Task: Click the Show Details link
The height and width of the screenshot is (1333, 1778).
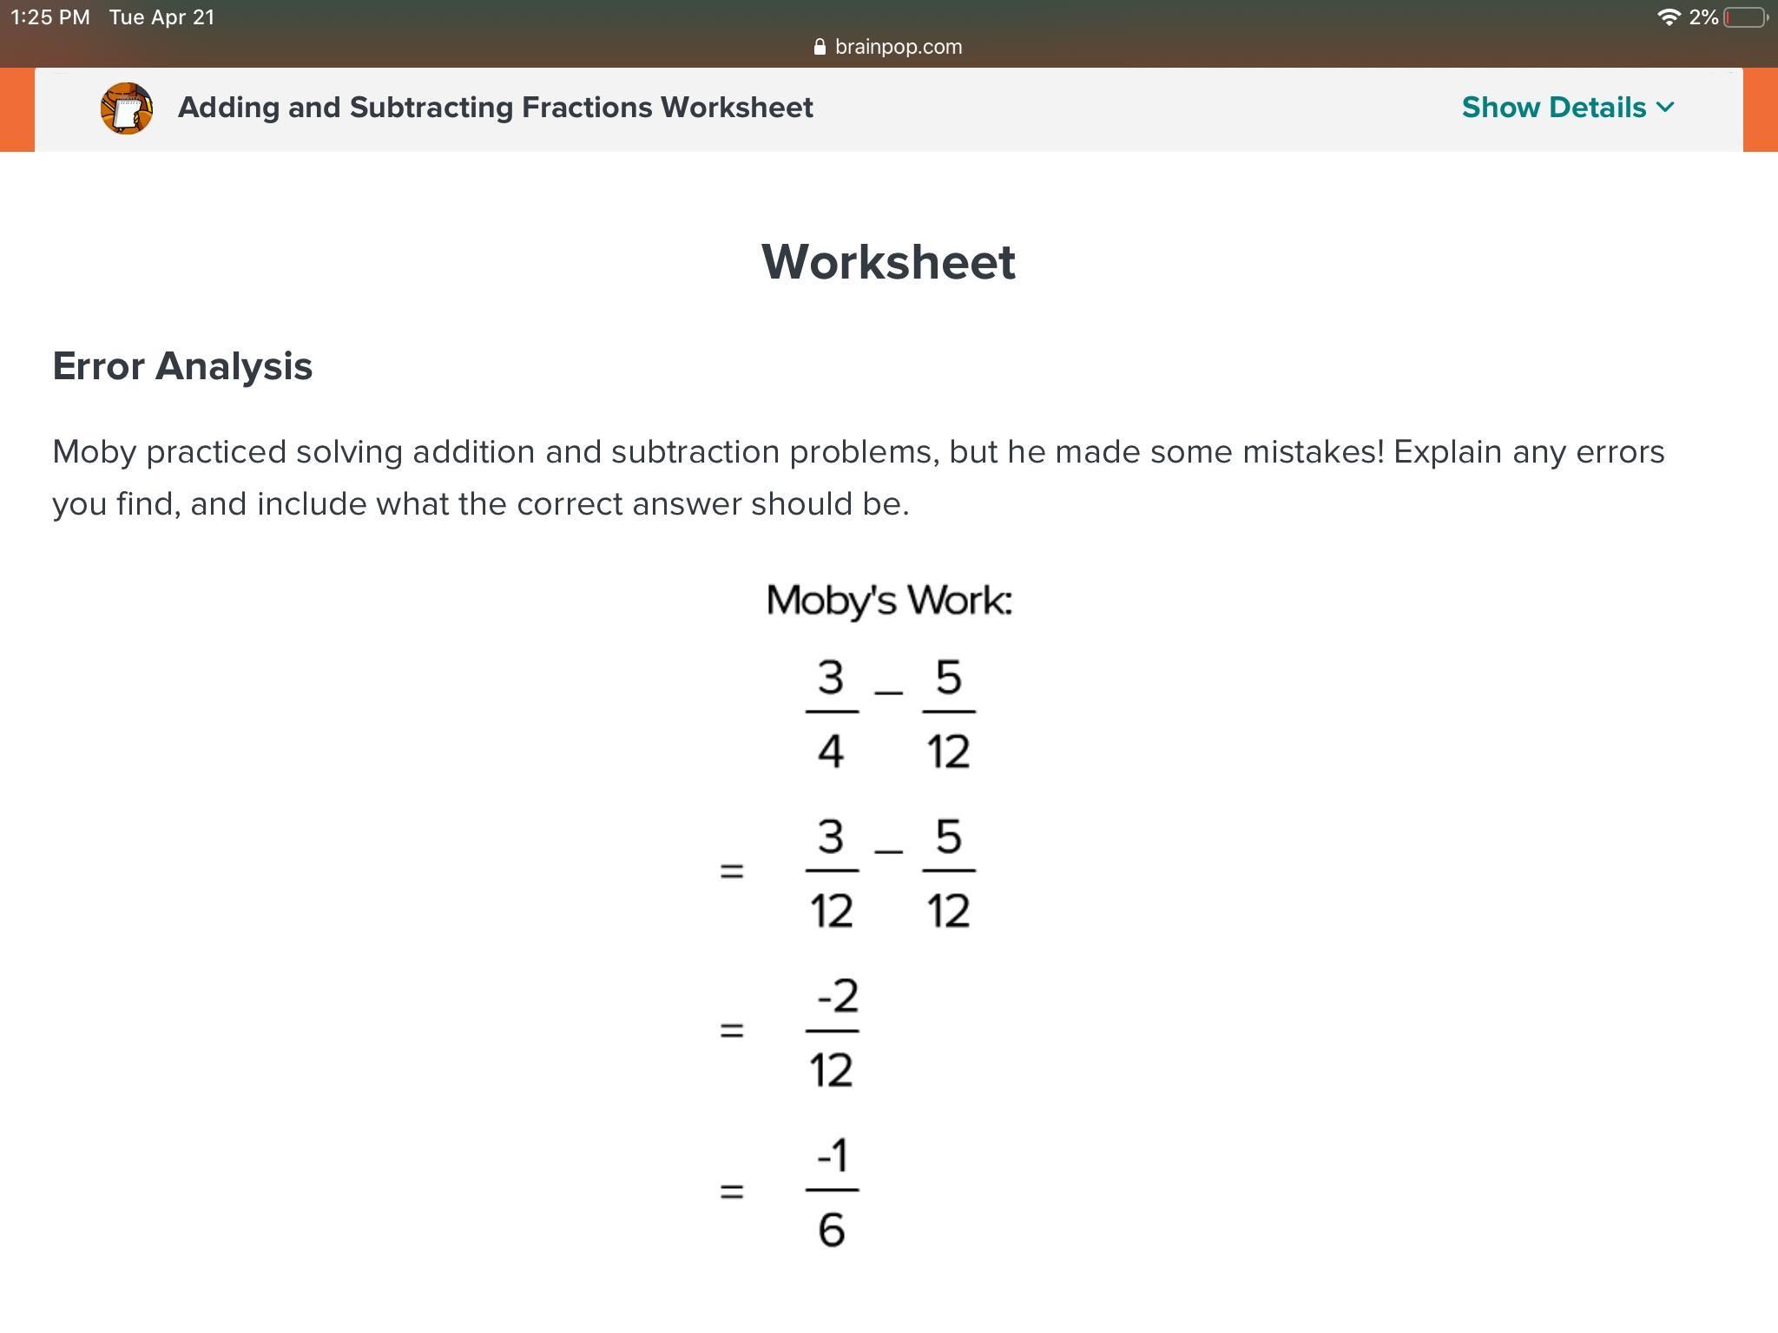Action: pos(1554,108)
